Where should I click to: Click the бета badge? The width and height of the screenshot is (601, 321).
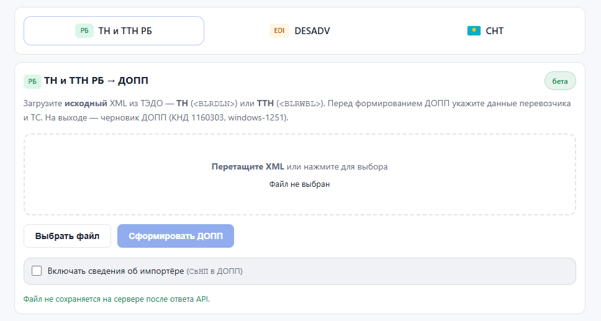coord(560,81)
